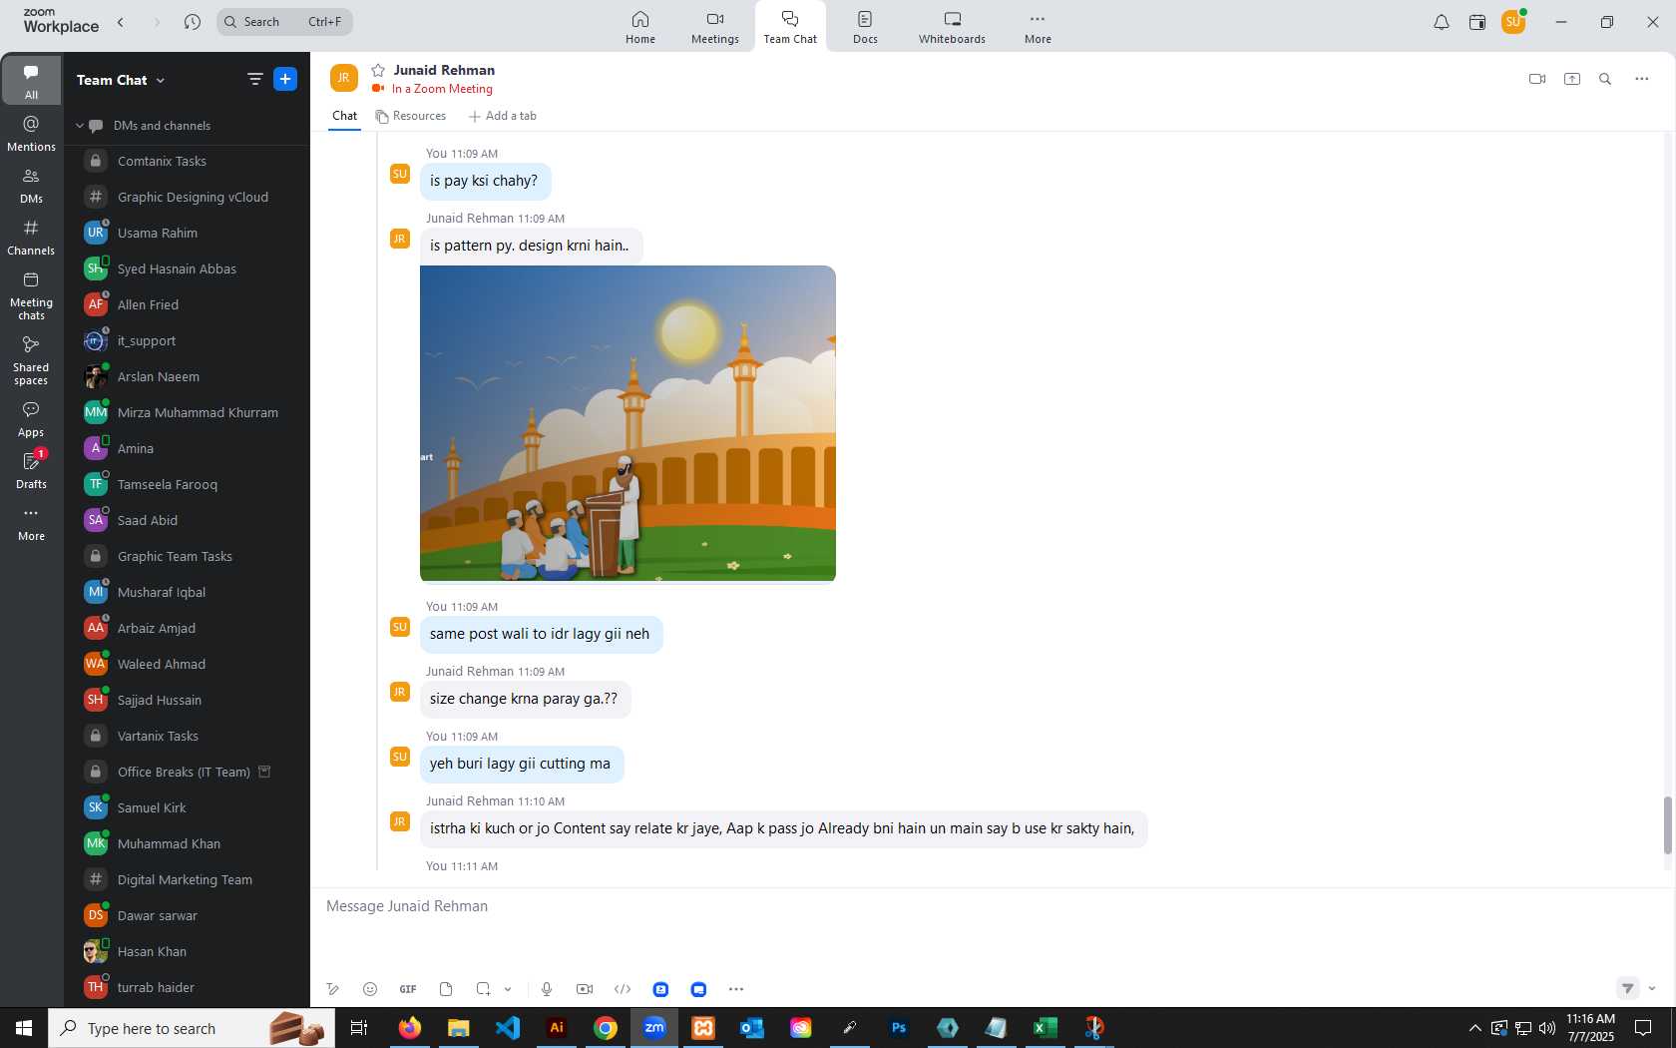Screen dimensions: 1676x1048
Task: Open the Docs tab
Action: click(x=865, y=27)
